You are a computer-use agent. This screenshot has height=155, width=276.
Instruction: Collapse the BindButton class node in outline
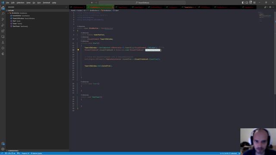(x=8, y=13)
